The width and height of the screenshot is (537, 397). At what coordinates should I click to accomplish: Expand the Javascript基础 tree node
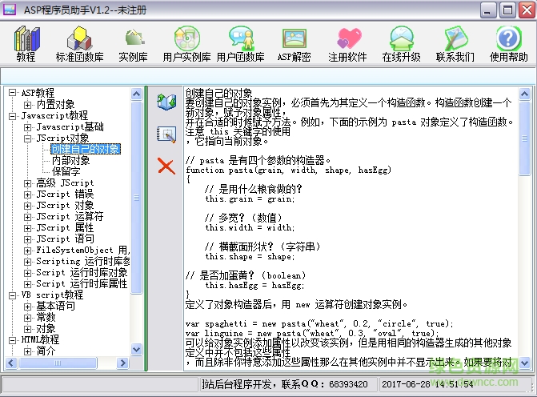tap(28, 127)
